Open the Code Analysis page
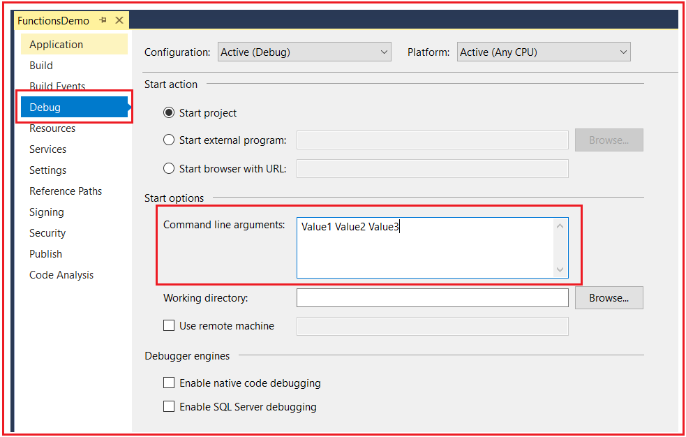 (x=61, y=274)
